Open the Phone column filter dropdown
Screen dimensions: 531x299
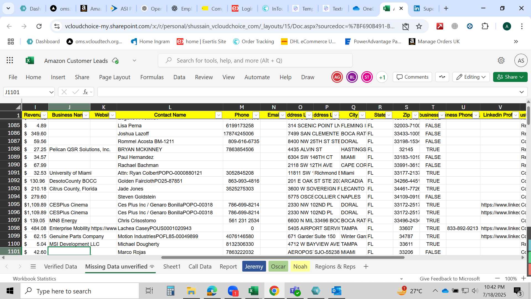[256, 115]
